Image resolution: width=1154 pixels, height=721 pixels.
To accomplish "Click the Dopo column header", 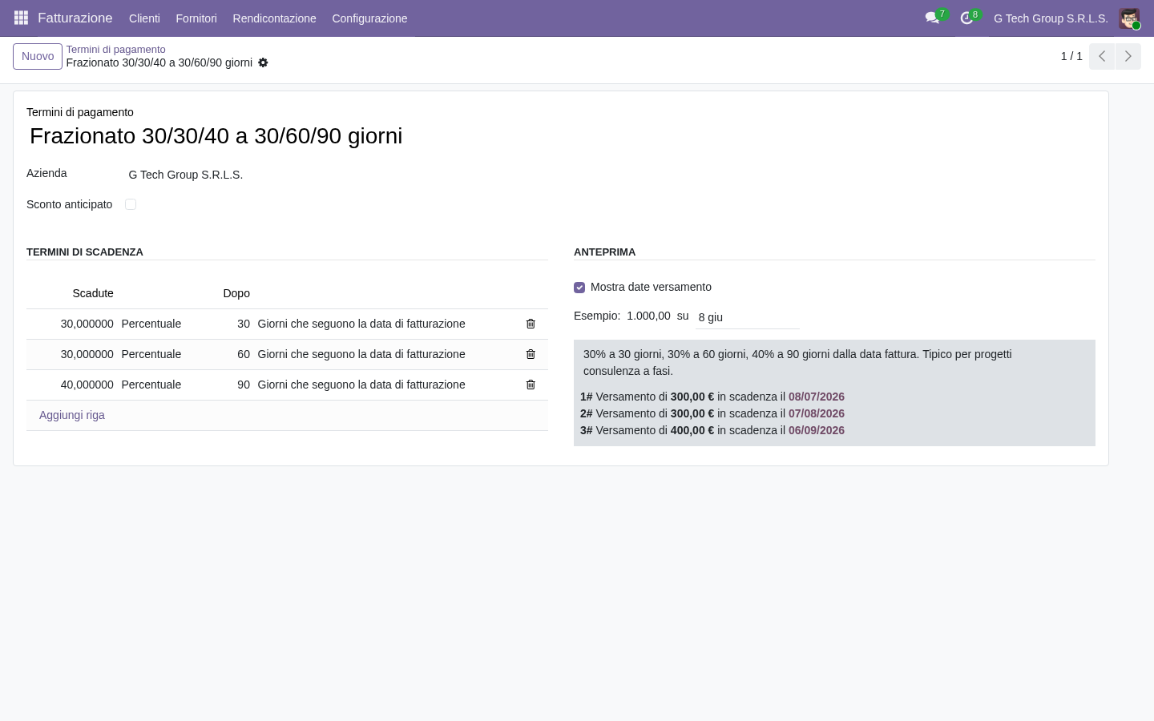I will 236,293.
